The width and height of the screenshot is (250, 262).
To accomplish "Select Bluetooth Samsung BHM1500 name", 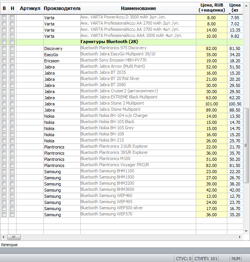I will point(107,177).
